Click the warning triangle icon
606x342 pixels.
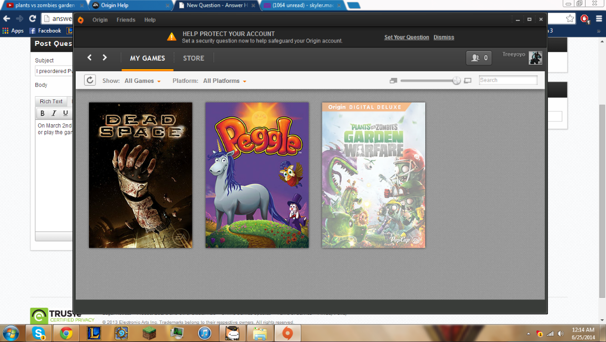pos(171,37)
